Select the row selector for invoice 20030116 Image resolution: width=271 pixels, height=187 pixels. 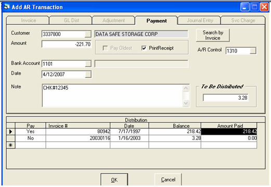tap(10, 138)
